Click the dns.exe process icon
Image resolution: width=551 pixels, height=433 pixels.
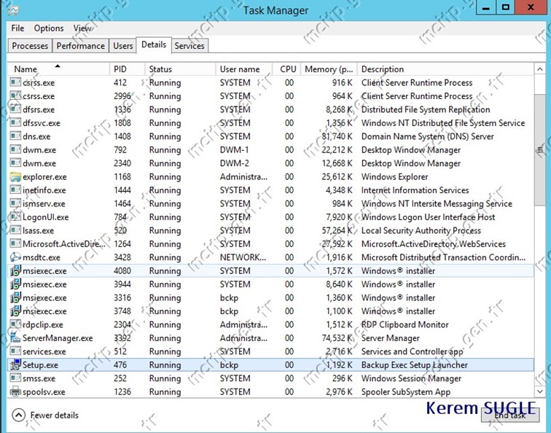click(15, 136)
